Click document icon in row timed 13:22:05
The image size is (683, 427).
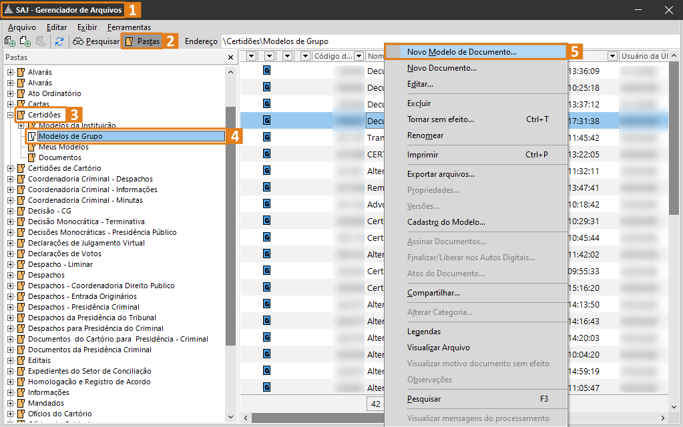[266, 153]
